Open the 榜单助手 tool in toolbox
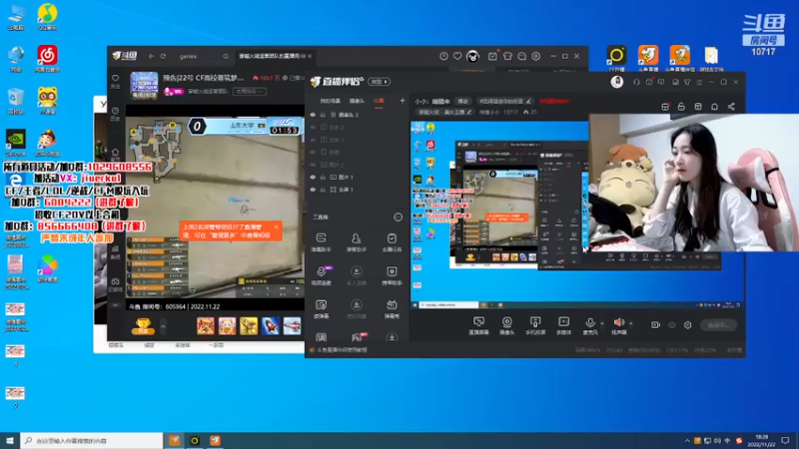 pos(392,275)
